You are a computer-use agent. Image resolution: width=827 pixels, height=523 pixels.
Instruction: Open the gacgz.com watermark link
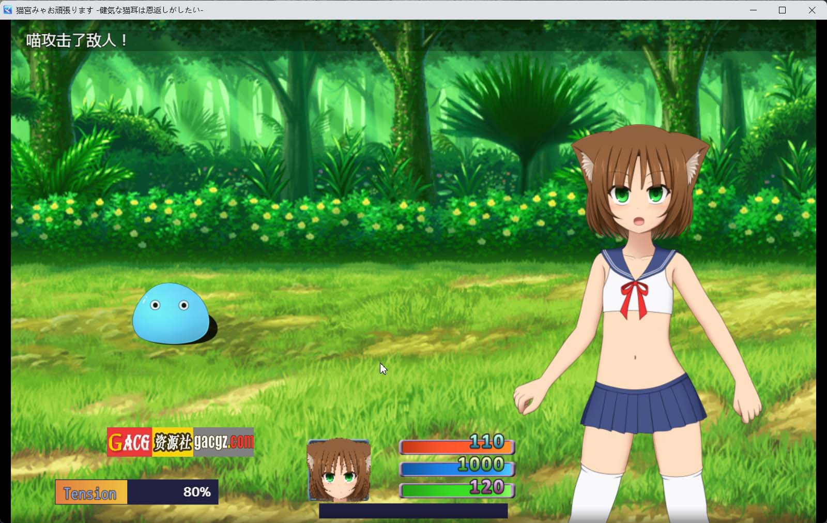[x=224, y=442]
